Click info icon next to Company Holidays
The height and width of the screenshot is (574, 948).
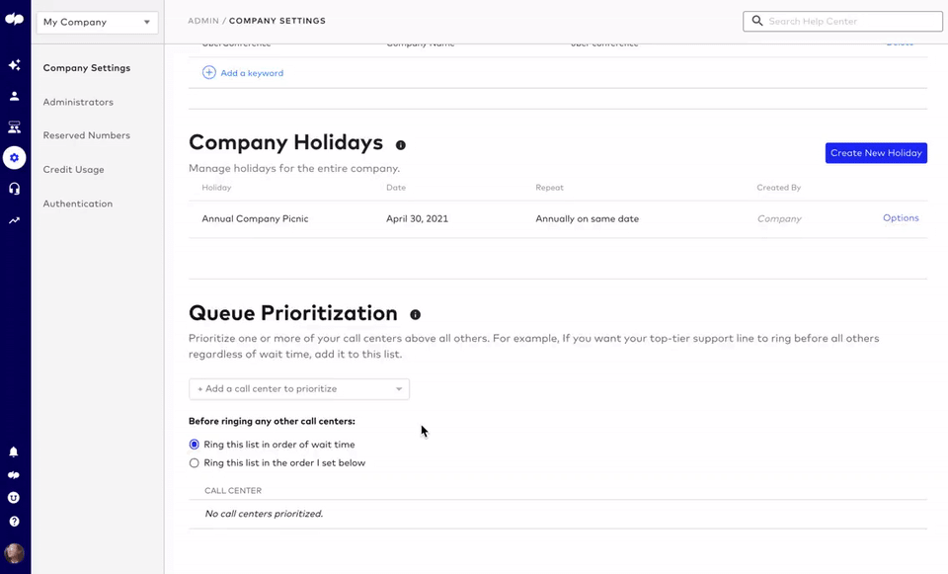pos(401,145)
